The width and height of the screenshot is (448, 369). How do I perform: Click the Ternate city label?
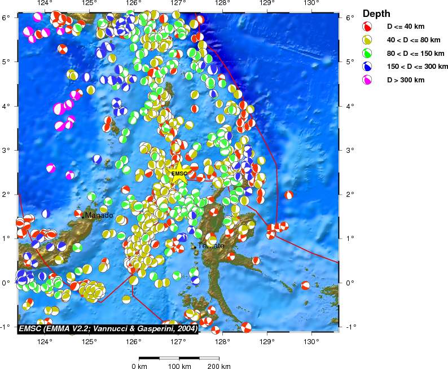[x=211, y=246]
